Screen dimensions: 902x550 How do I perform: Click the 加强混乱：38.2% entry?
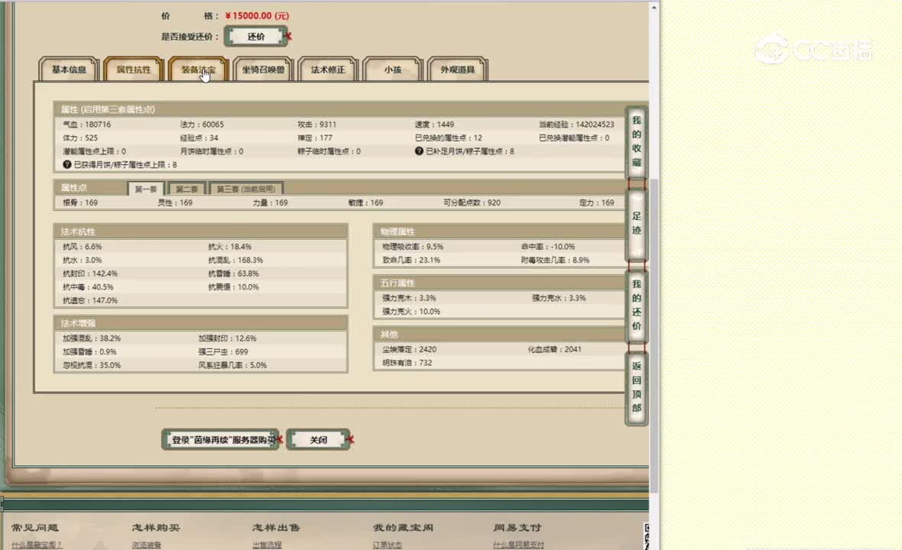(92, 338)
